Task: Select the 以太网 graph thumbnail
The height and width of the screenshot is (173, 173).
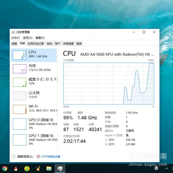Action: coord(20,96)
